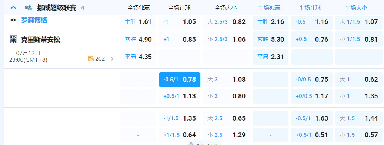
Task: Pick handicap -1/1.5 at 1.35
Action: coord(180,118)
